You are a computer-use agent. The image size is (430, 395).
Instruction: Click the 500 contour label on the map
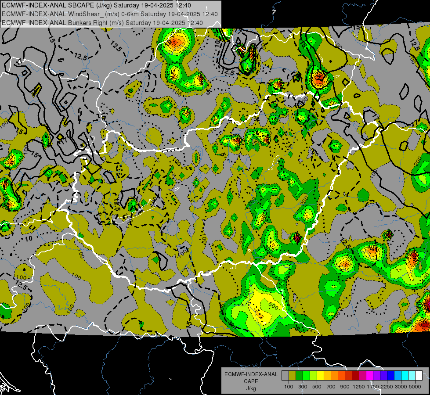pos(273,306)
